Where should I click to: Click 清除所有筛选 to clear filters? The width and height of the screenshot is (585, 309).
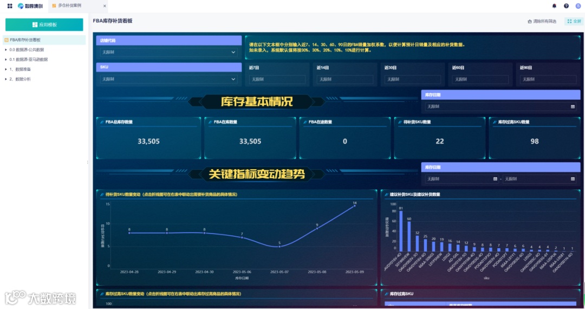coord(542,21)
